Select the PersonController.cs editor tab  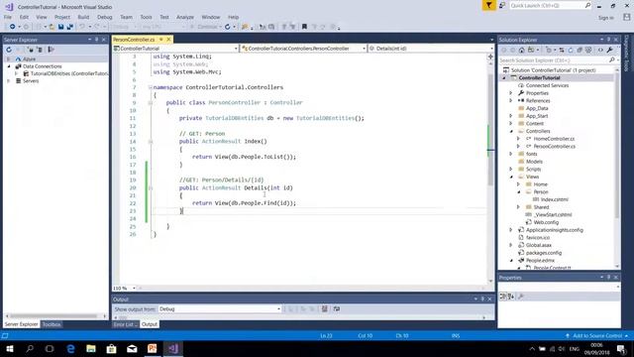coord(134,40)
